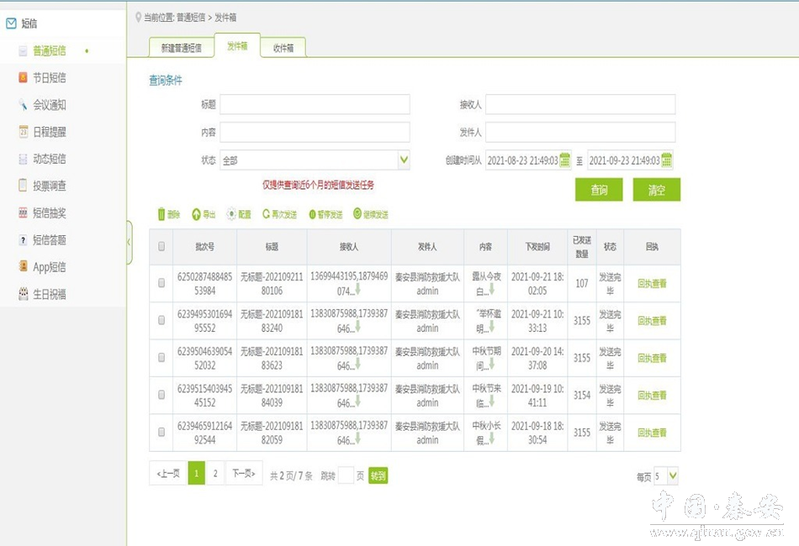Open the 每页 page size dropdown
This screenshot has width=799, height=546.
tap(672, 476)
